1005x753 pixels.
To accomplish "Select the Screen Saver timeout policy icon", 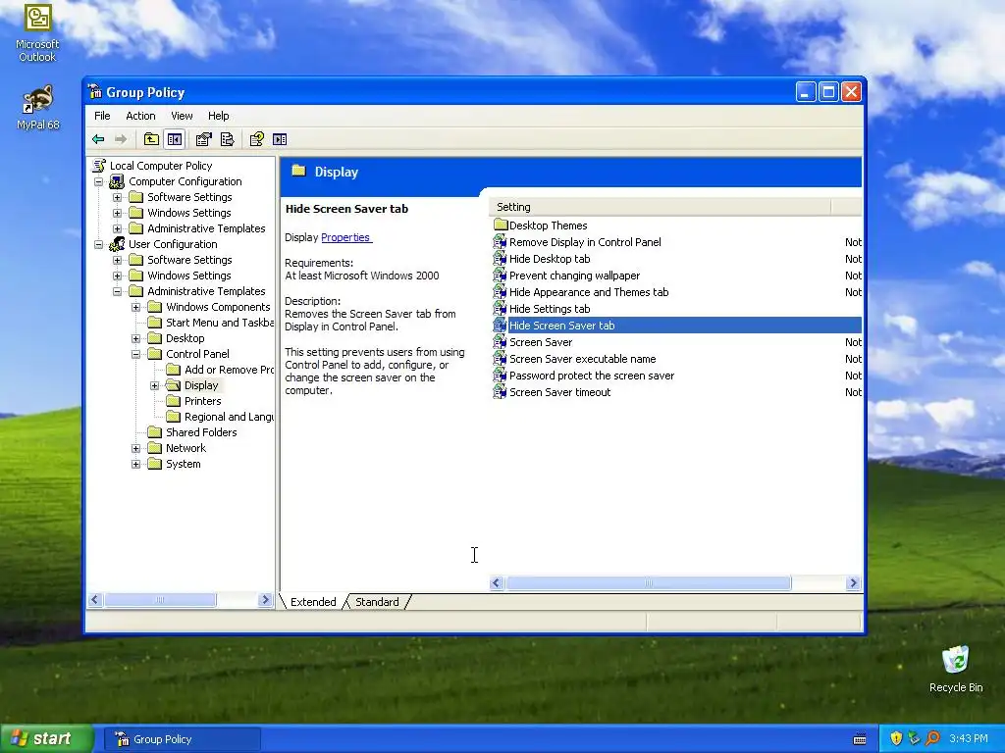I will coord(500,392).
